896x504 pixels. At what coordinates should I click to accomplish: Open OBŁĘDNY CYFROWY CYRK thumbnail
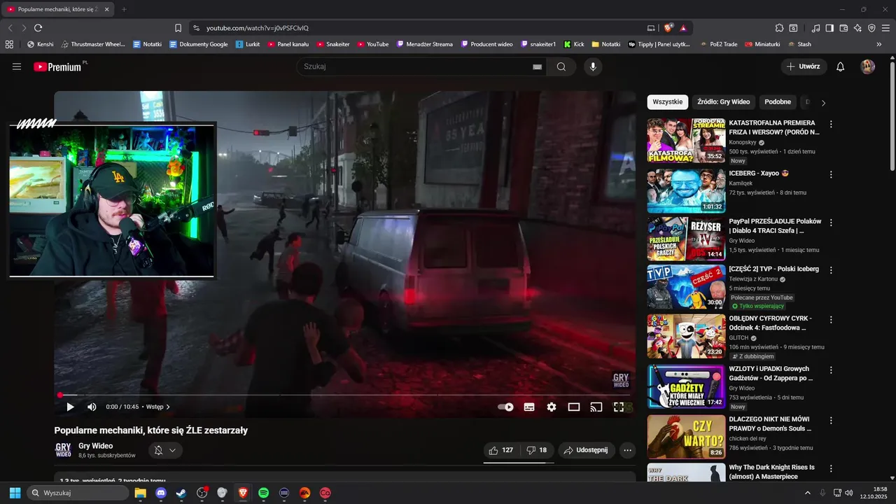(x=686, y=336)
